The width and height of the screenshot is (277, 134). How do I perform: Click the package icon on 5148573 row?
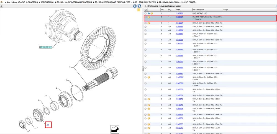coord(149,105)
